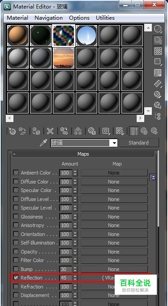Viewport: 168px width, 306px height.
Task: Enable Bump map checkbox
Action: [x=16, y=269]
